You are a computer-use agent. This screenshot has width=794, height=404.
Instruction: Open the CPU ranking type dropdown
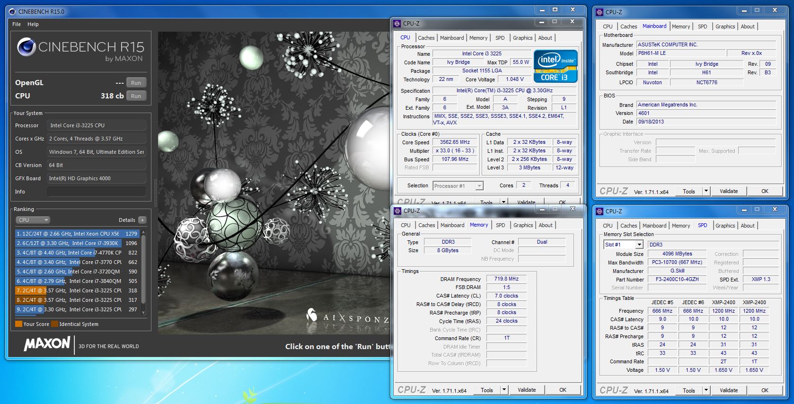(x=33, y=220)
